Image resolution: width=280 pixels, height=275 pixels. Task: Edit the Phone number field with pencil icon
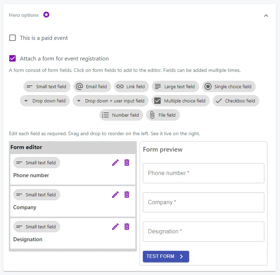[x=115, y=163]
